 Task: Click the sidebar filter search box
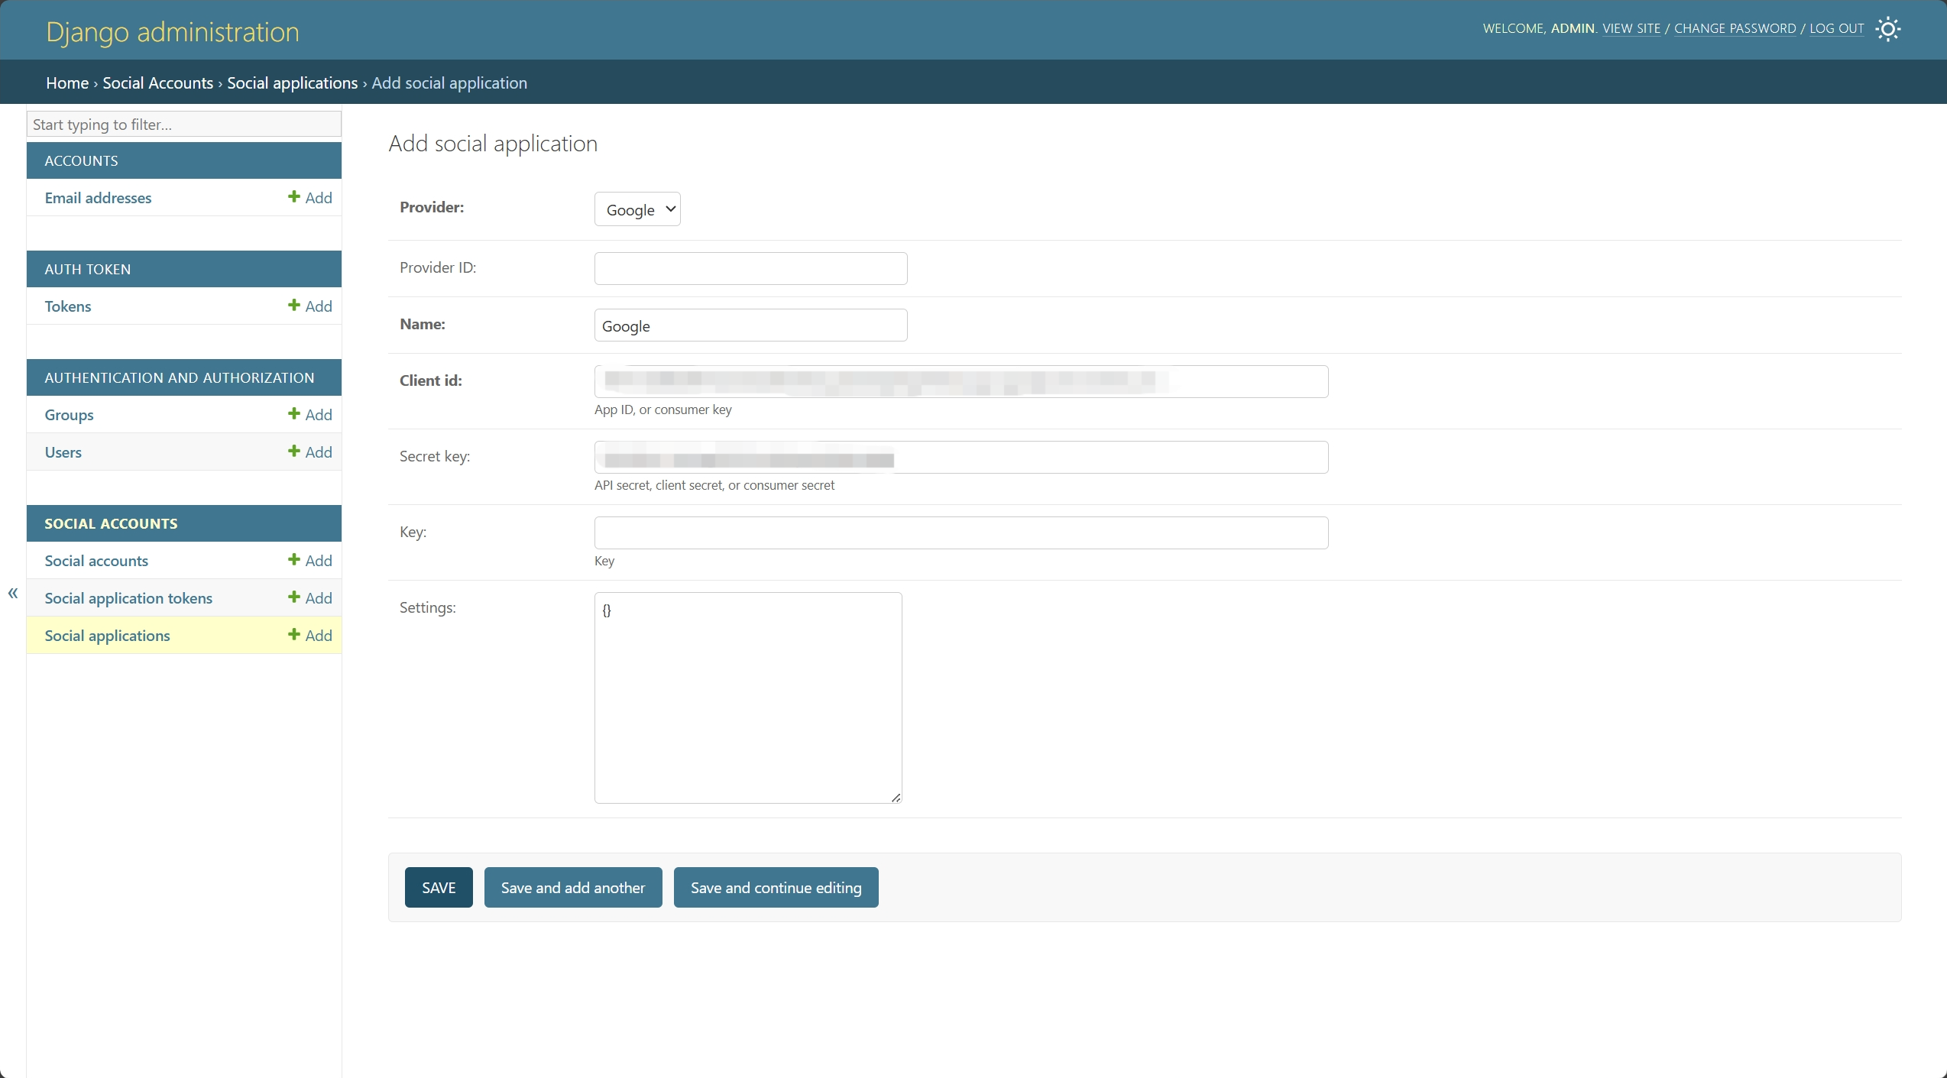183,125
